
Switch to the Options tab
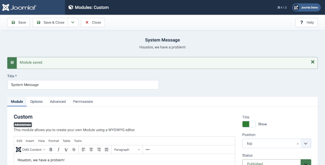37,102
